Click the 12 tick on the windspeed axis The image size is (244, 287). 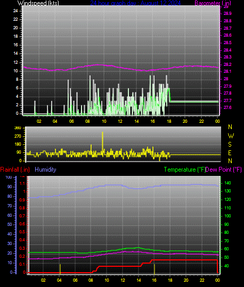point(15,62)
